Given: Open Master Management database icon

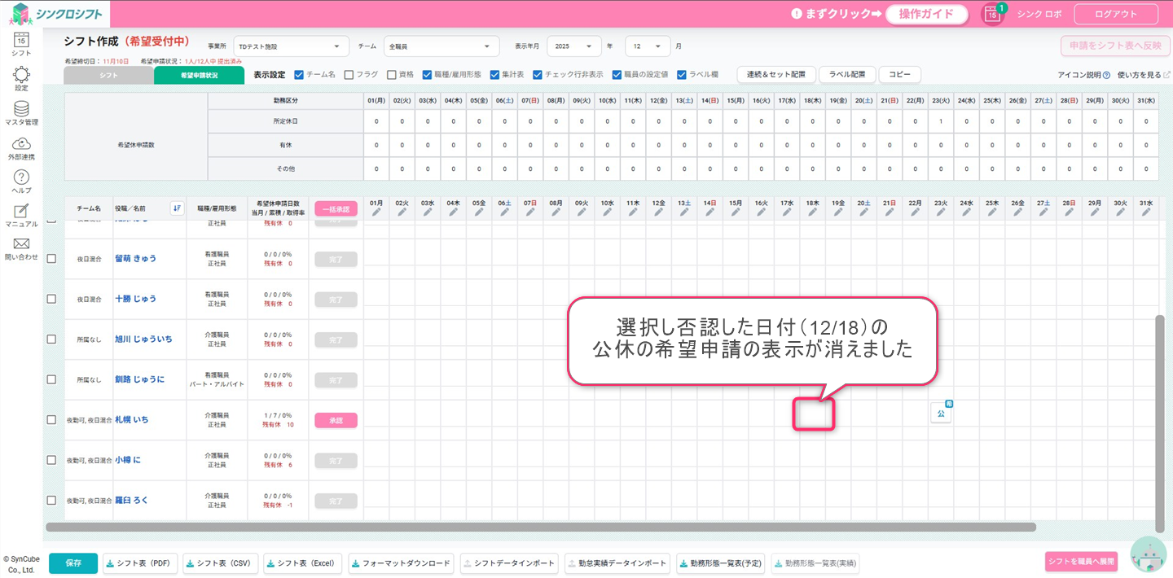Looking at the screenshot, I should click(x=21, y=109).
